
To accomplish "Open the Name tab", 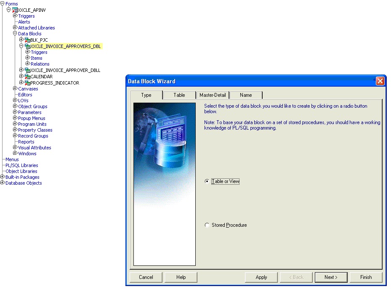I will pos(246,95).
